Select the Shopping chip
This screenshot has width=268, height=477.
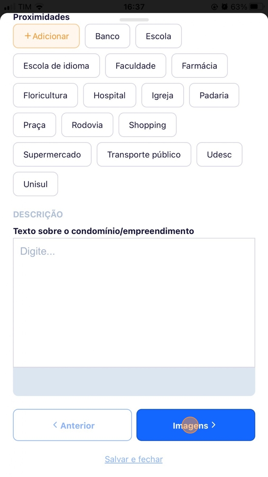[x=147, y=125]
